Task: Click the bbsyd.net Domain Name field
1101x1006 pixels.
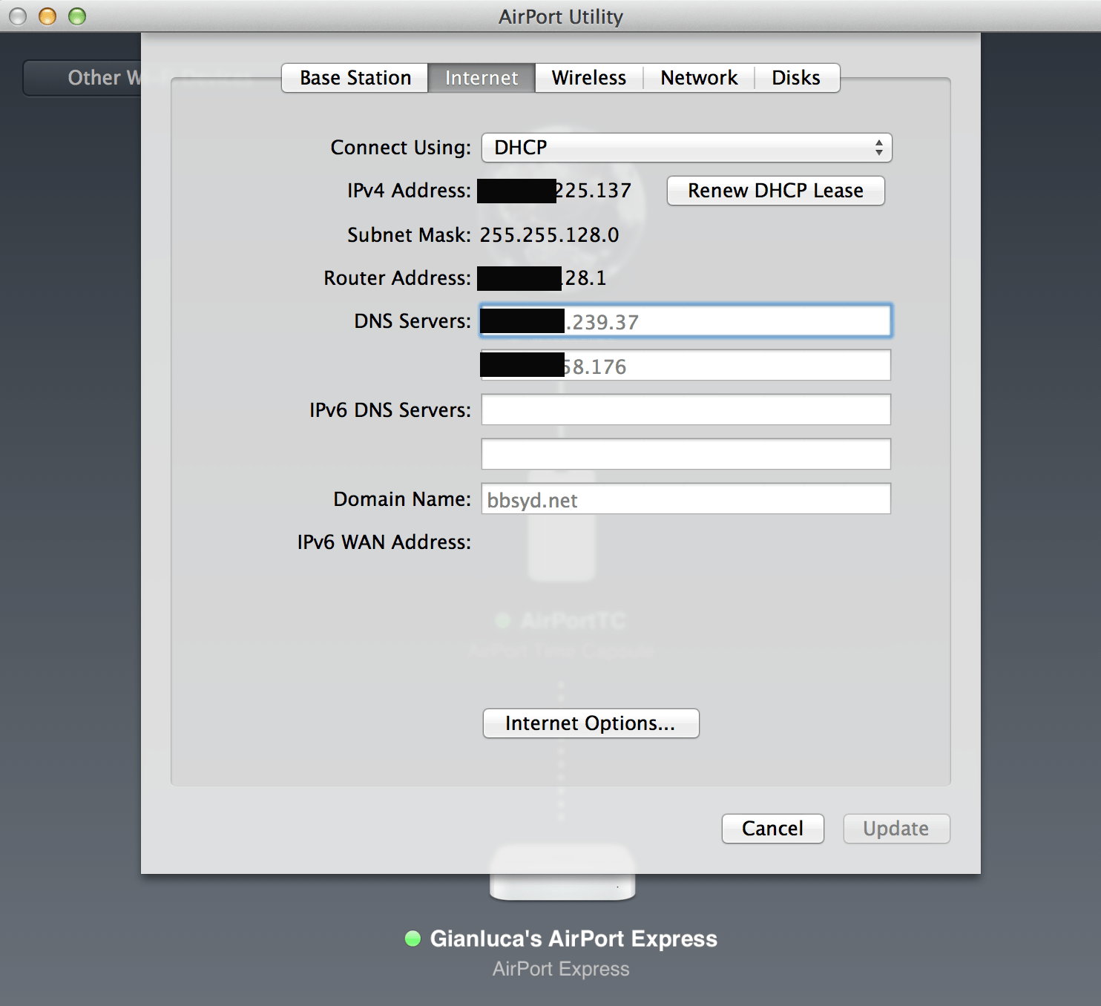Action: pyautogui.click(x=686, y=499)
